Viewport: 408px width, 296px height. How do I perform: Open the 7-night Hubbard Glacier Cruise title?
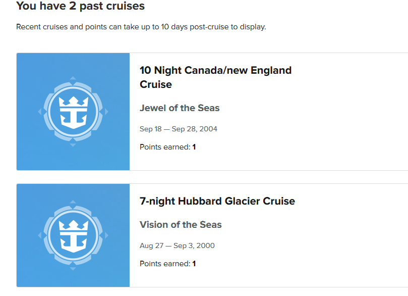pyautogui.click(x=217, y=201)
